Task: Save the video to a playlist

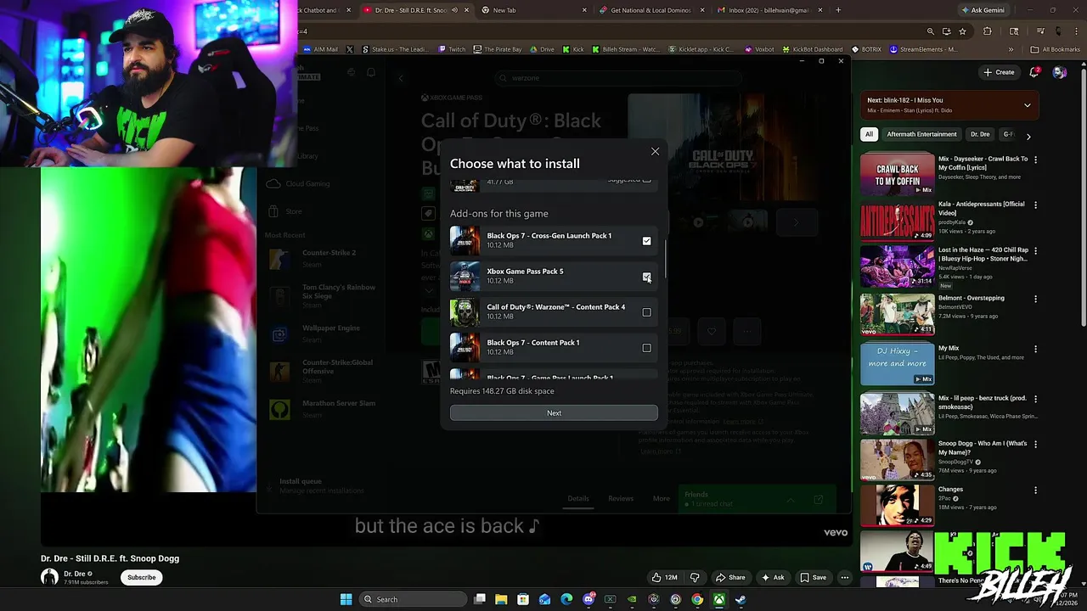Action: pyautogui.click(x=813, y=577)
